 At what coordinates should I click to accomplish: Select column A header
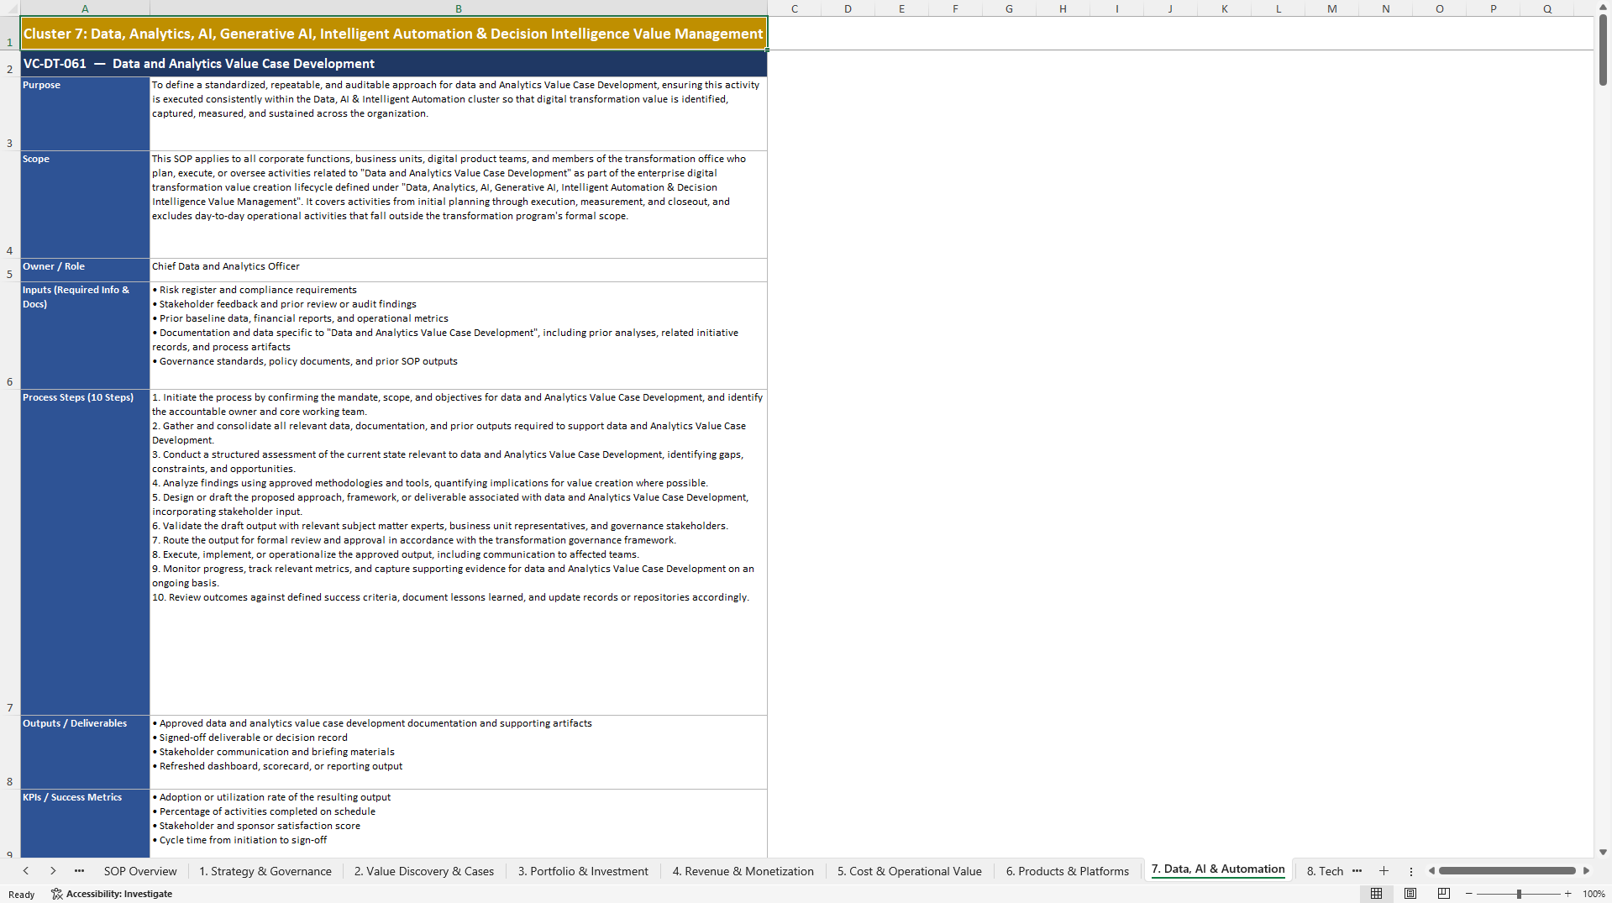85,8
